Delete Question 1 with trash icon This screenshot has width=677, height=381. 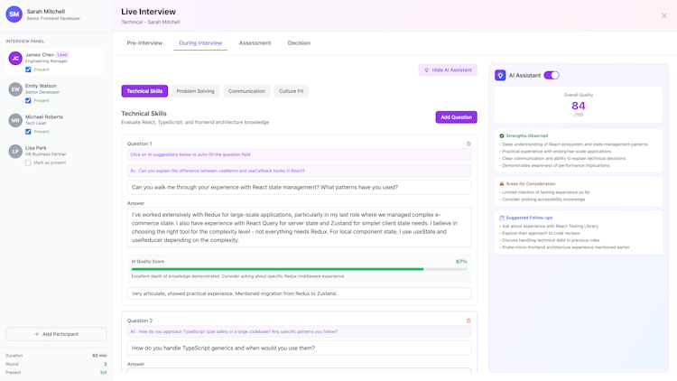tap(468, 144)
